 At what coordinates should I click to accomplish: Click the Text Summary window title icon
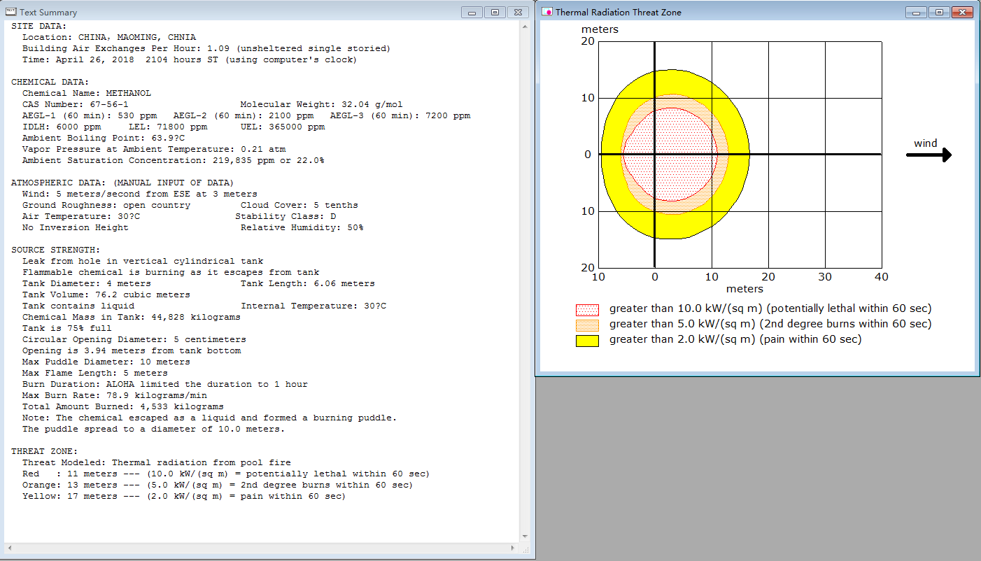coord(10,12)
